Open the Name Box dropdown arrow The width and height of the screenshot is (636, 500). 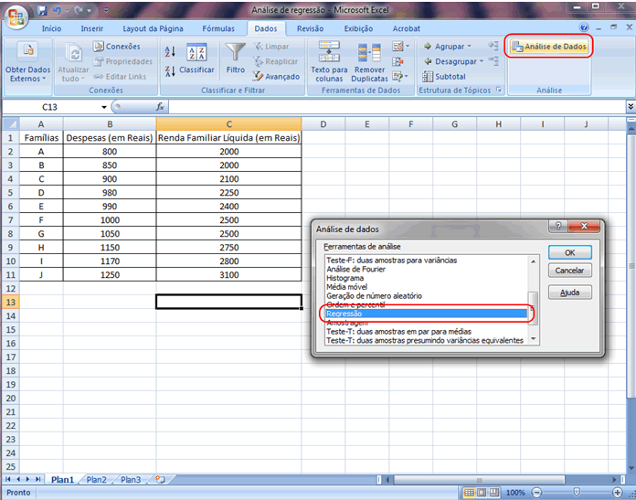(x=104, y=107)
